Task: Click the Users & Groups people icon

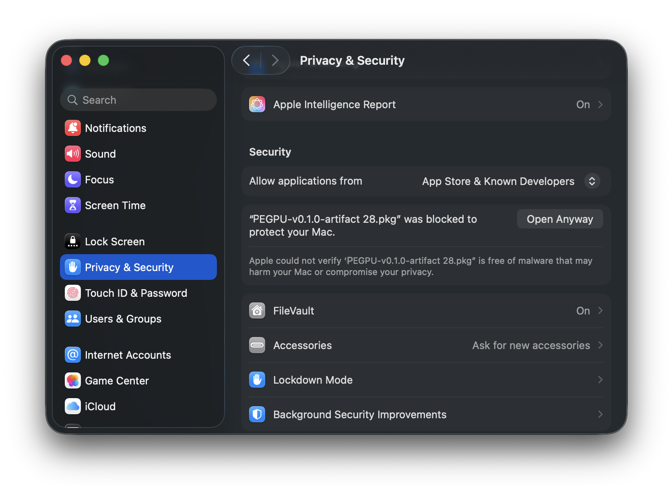Action: pyautogui.click(x=73, y=319)
